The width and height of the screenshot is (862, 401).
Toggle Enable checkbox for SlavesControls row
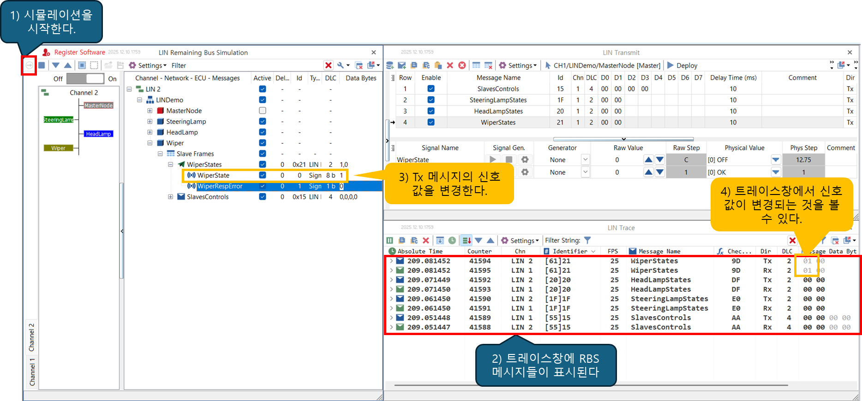(431, 88)
